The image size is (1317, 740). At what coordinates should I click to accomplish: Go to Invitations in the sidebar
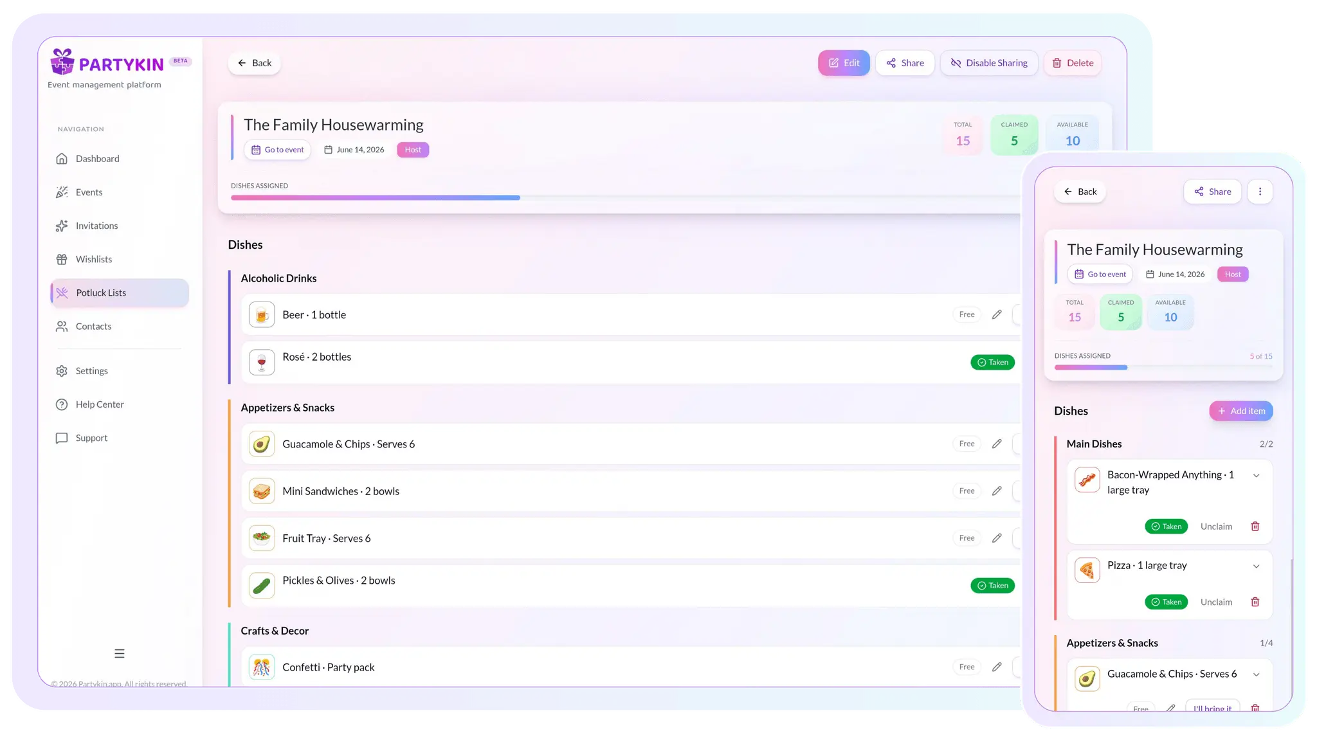pyautogui.click(x=119, y=226)
